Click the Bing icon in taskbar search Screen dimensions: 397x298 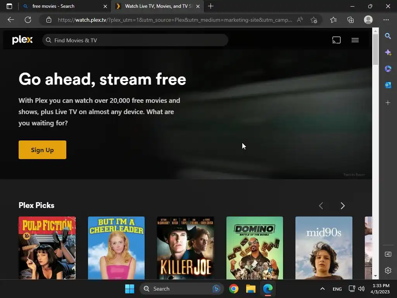[x=216, y=289]
